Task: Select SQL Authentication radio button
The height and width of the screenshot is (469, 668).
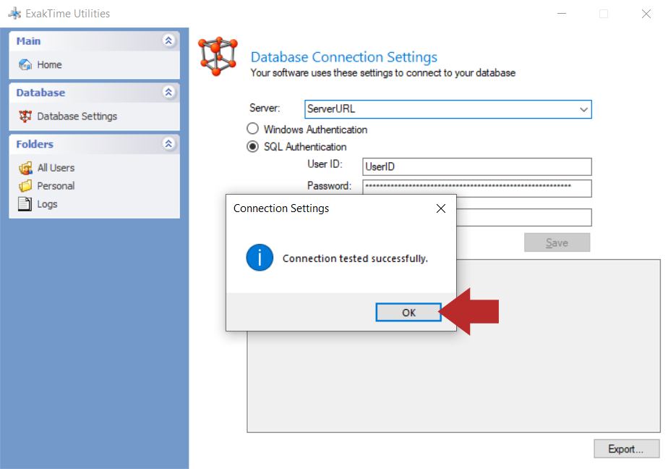Action: coord(252,147)
